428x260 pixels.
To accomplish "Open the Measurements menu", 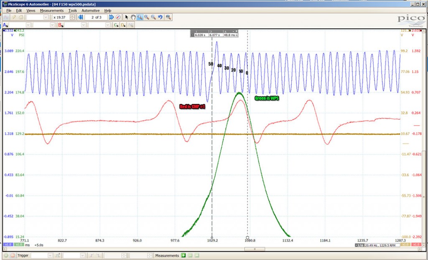I will point(51,10).
